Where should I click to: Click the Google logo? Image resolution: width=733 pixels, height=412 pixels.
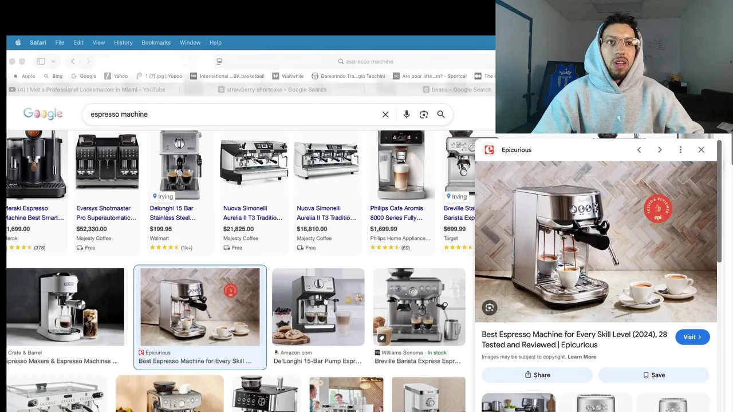[x=43, y=114]
